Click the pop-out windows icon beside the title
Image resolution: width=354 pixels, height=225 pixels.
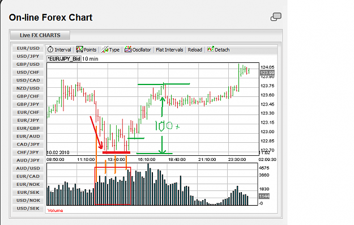click(x=276, y=17)
